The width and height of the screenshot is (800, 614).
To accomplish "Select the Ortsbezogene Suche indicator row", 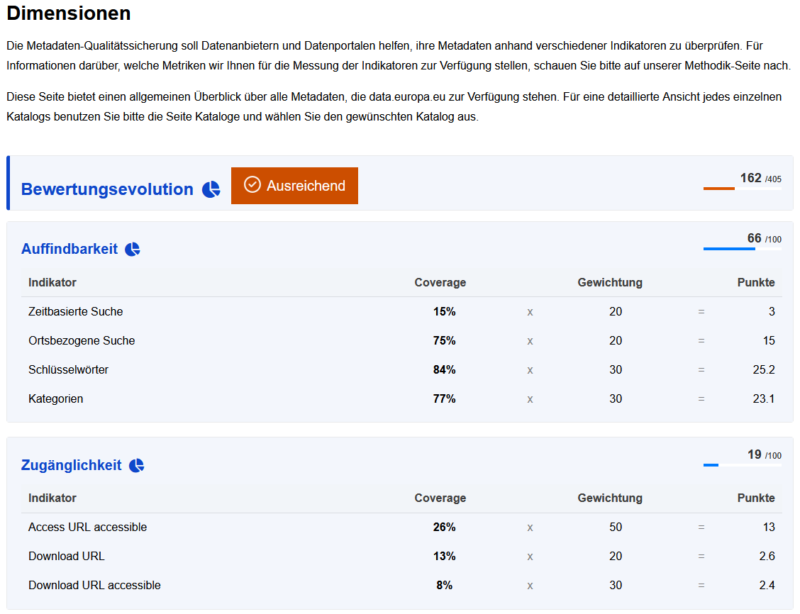I will 401,340.
